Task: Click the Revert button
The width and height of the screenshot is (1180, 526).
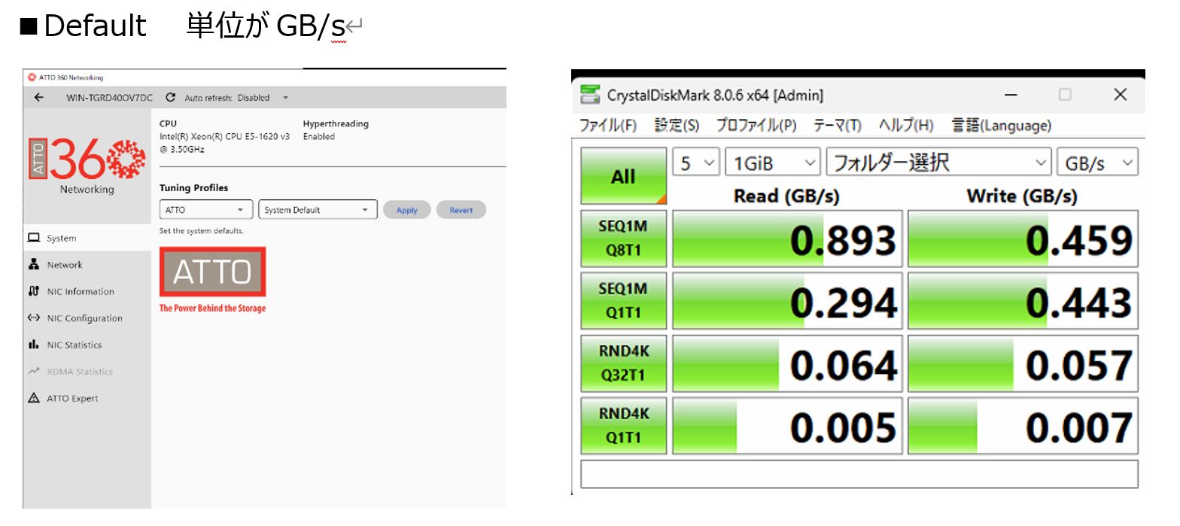Action: tap(461, 210)
